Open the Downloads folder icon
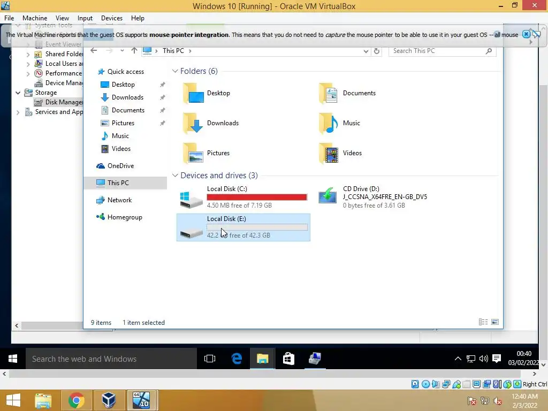This screenshot has width=548, height=411. [x=193, y=123]
